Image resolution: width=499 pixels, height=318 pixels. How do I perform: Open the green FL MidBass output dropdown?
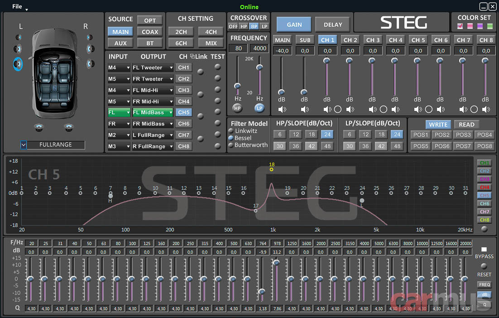pyautogui.click(x=153, y=112)
